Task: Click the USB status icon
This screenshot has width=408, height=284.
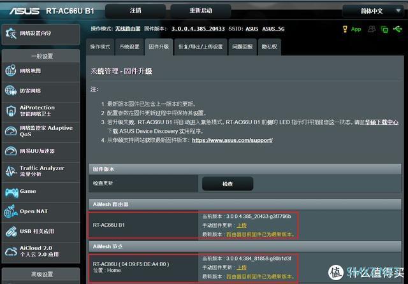Action: [x=398, y=29]
